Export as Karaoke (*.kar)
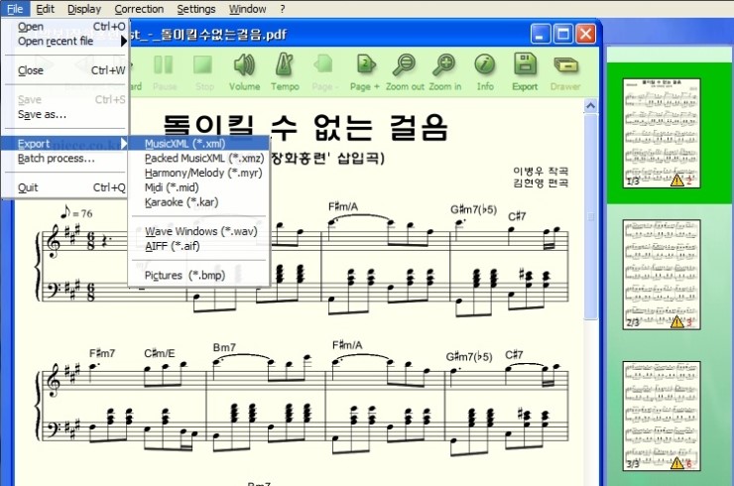 click(199, 202)
